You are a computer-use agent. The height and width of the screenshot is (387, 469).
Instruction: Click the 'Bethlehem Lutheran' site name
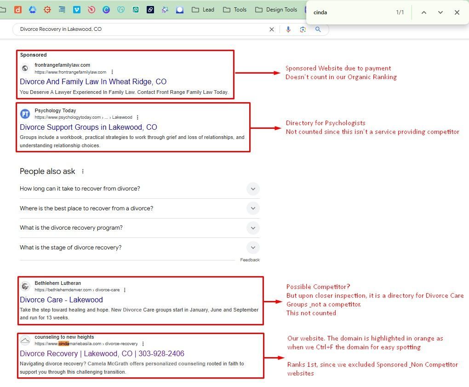coord(58,283)
